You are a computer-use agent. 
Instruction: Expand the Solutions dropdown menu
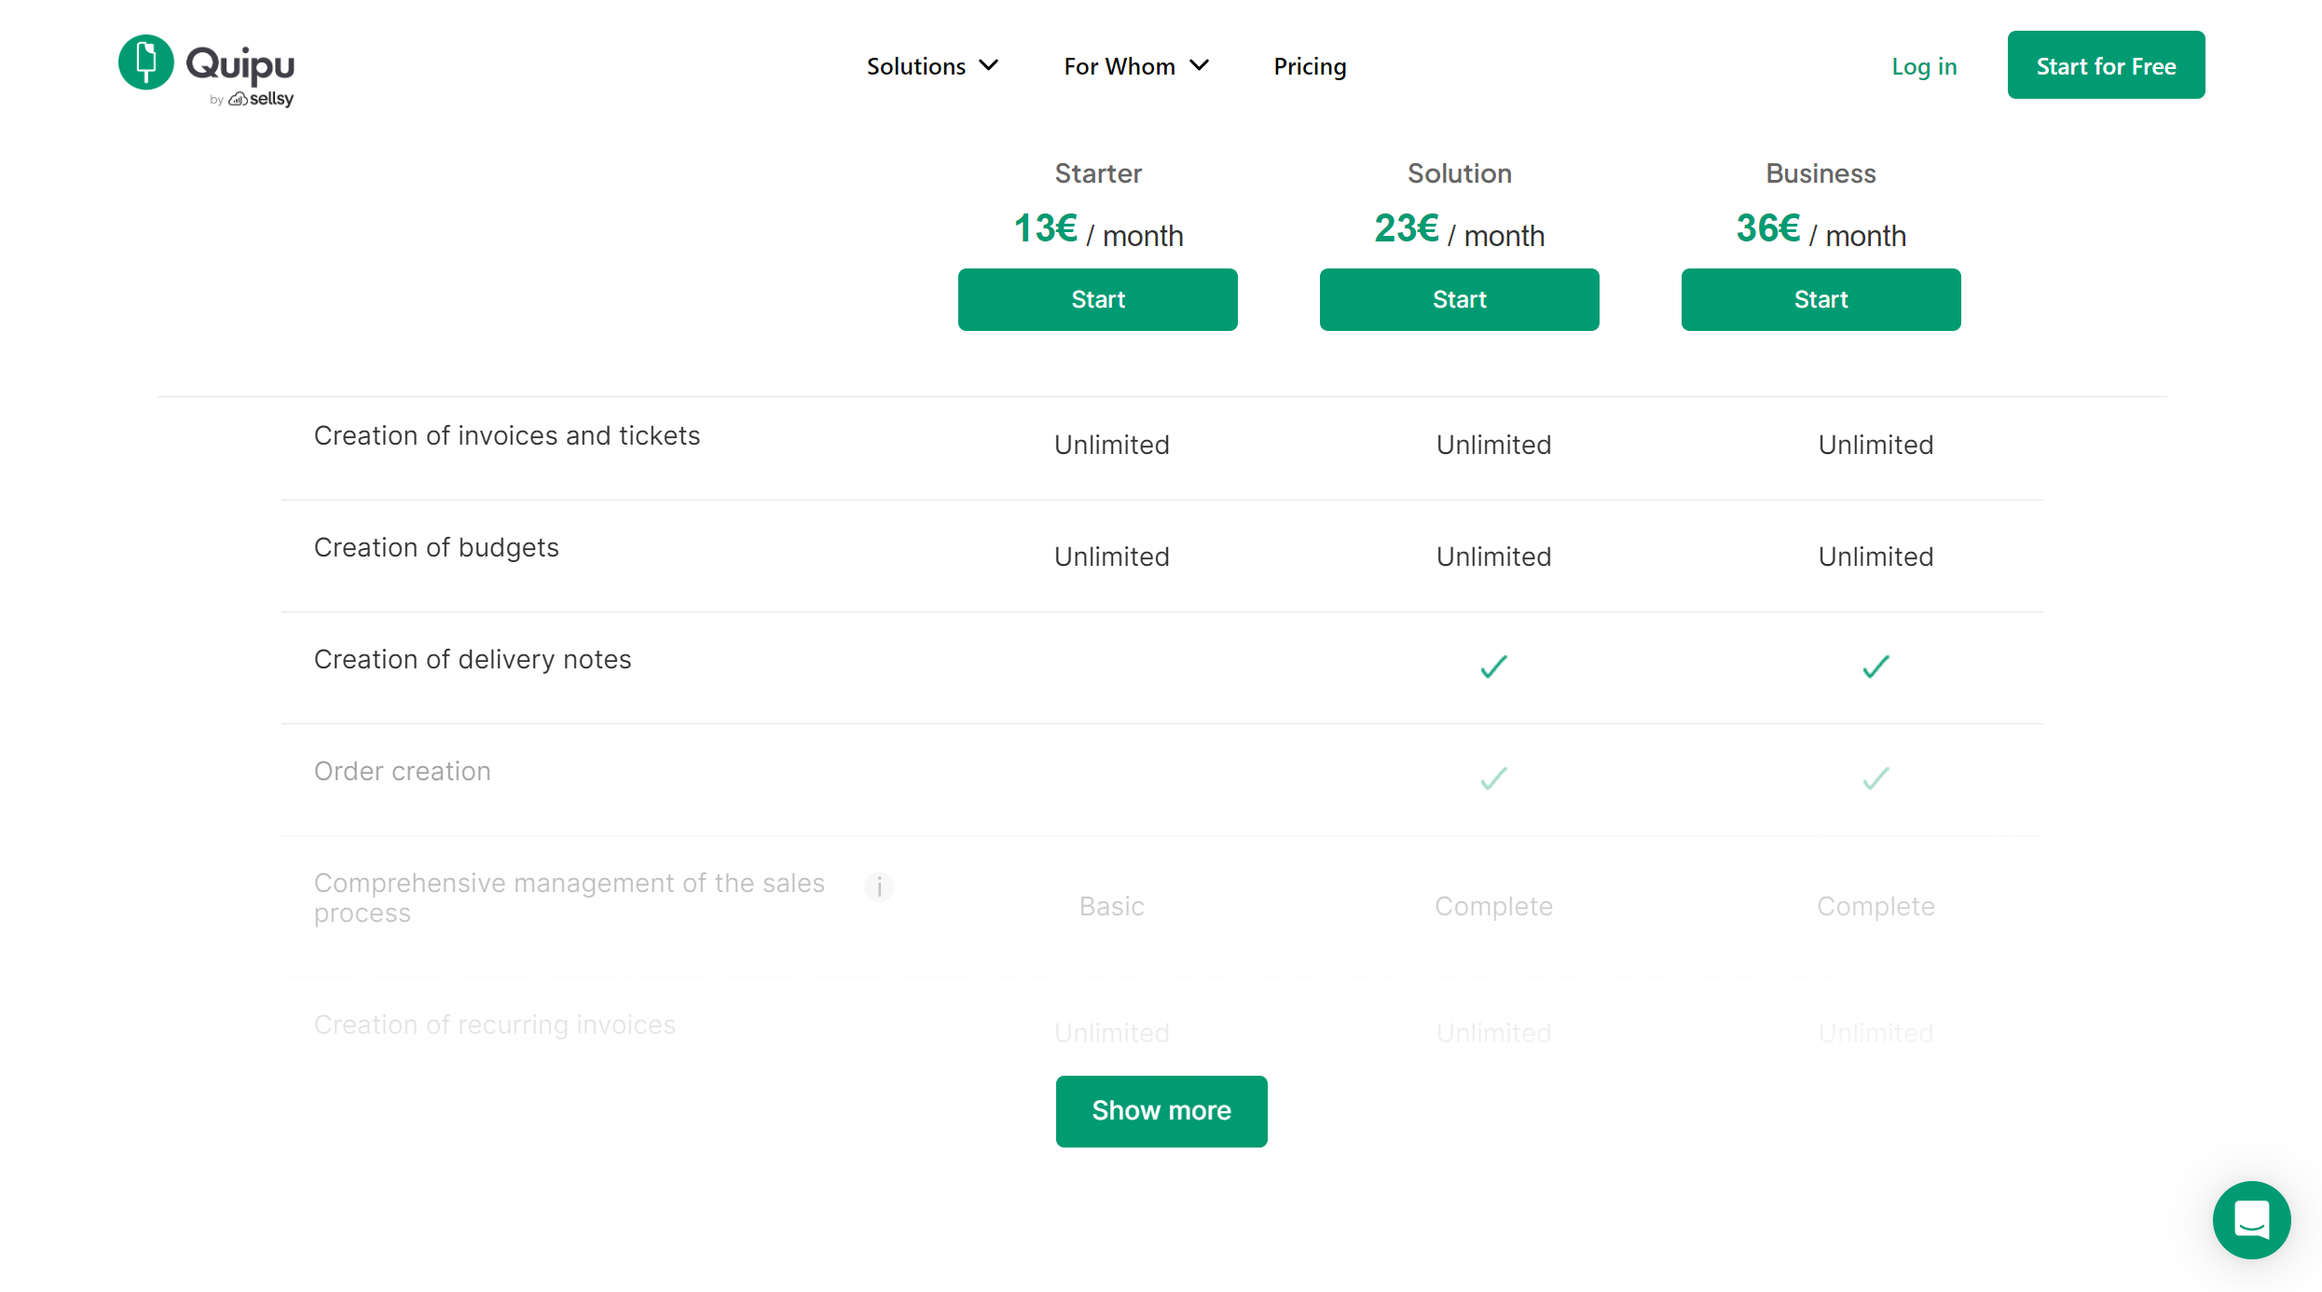click(x=932, y=66)
